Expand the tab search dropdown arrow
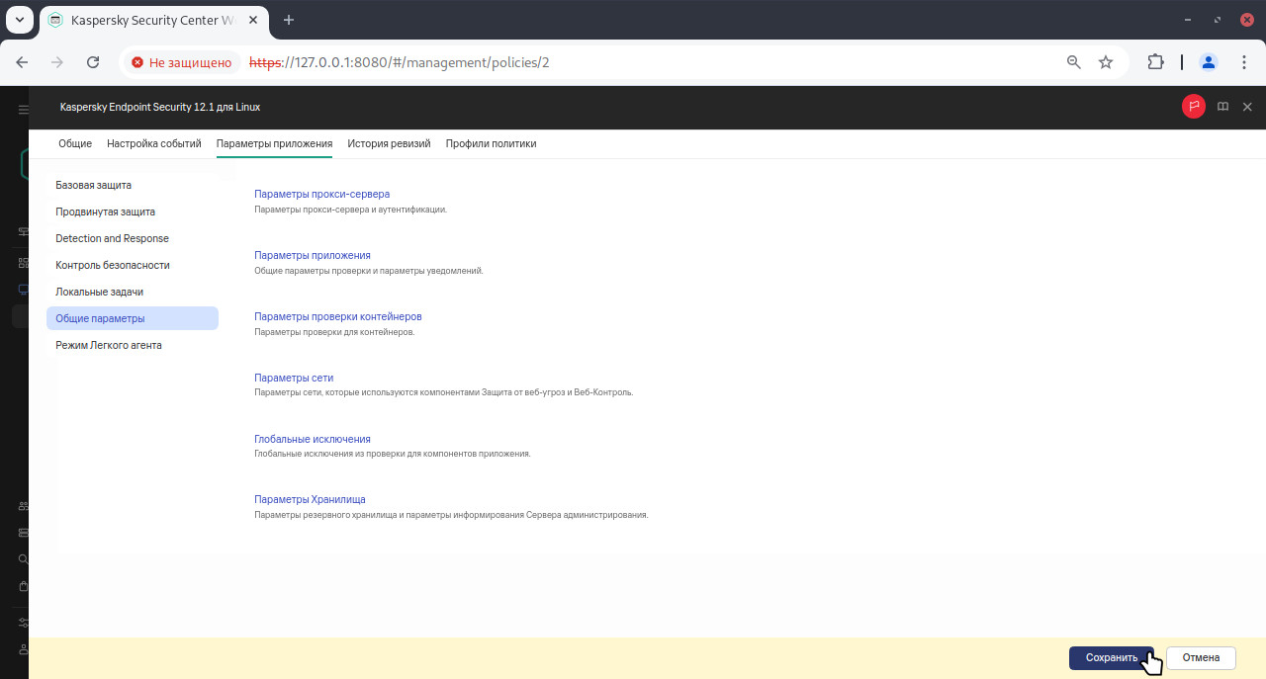The image size is (1266, 679). (x=19, y=20)
